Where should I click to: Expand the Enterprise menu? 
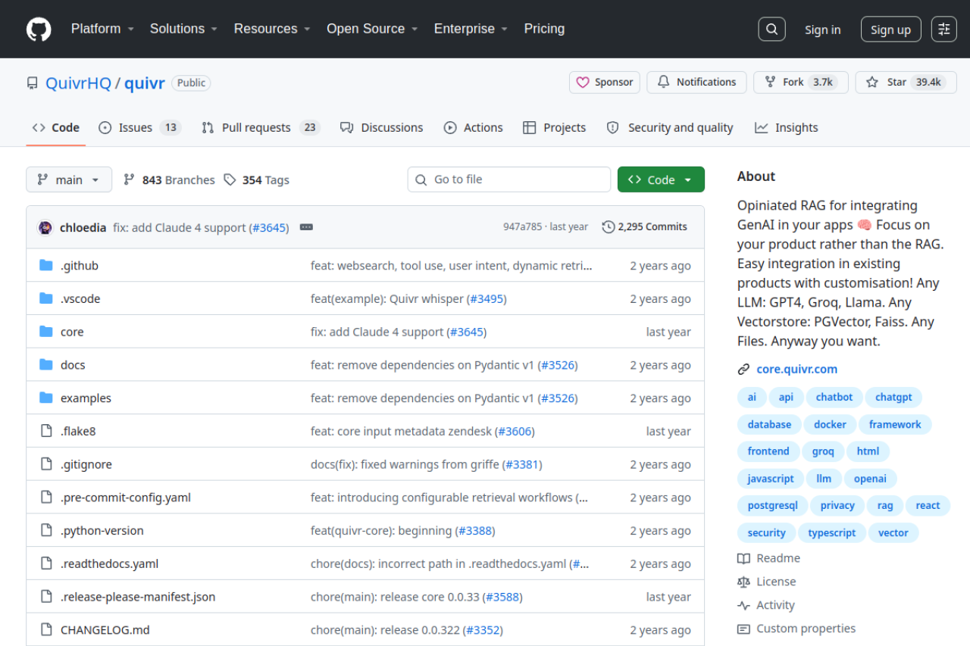point(471,29)
